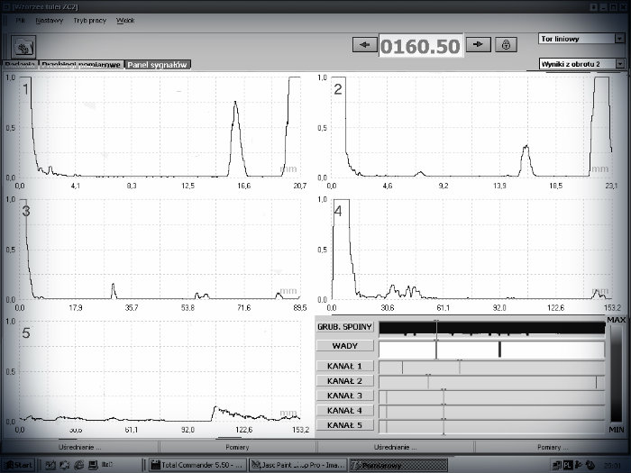
Task: Click the lock icon button
Action: (x=506, y=44)
